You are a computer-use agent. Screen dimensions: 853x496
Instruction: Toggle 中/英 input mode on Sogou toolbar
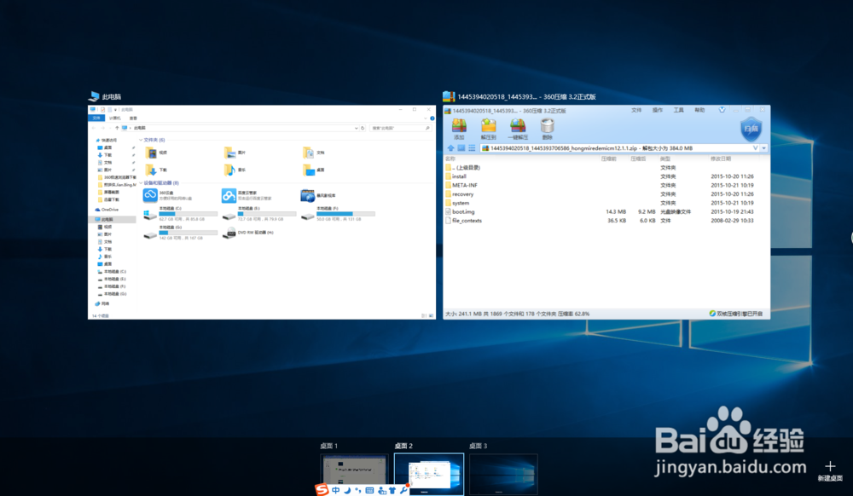[336, 489]
